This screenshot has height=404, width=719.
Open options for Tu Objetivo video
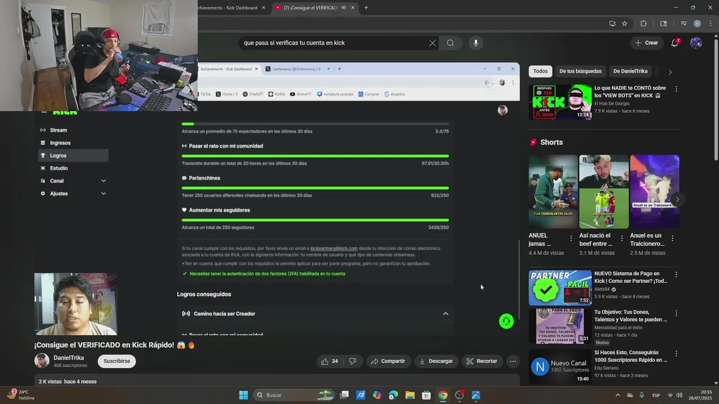coord(676,313)
